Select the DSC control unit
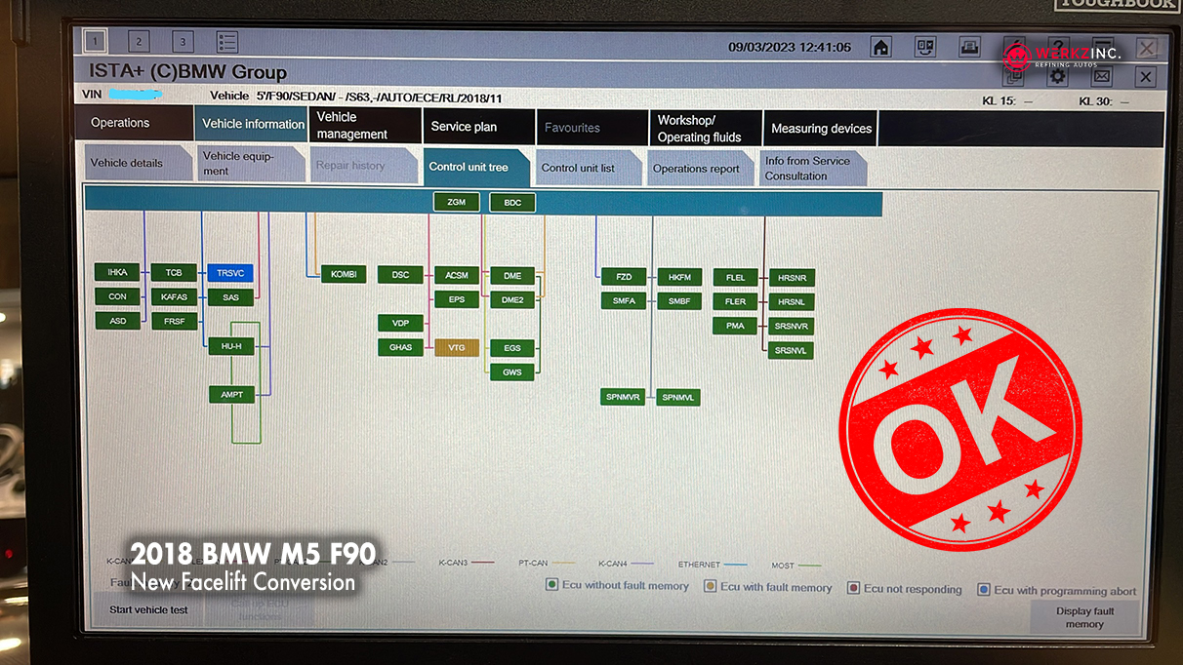The image size is (1183, 665). pos(400,275)
